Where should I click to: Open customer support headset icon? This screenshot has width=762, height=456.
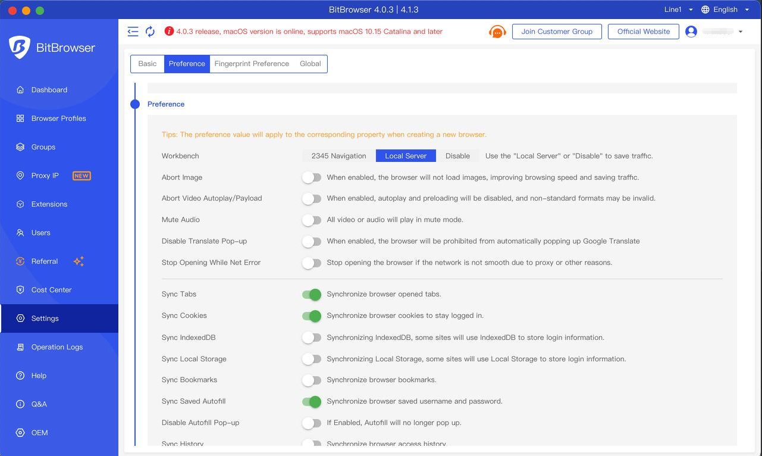coord(497,32)
